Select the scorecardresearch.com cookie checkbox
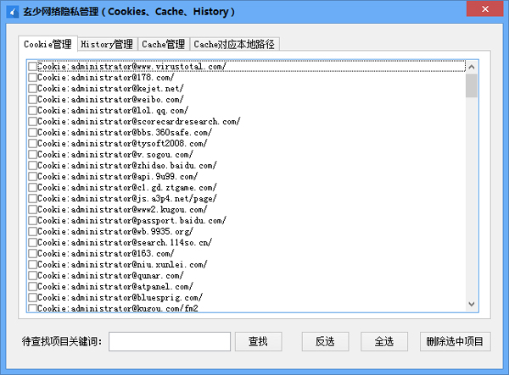Image resolution: width=509 pixels, height=375 pixels. coord(32,121)
